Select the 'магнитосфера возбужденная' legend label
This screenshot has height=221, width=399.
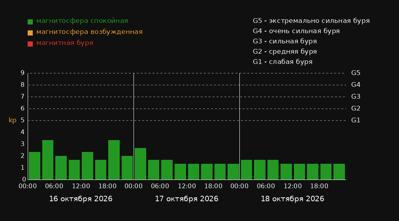tap(90, 32)
